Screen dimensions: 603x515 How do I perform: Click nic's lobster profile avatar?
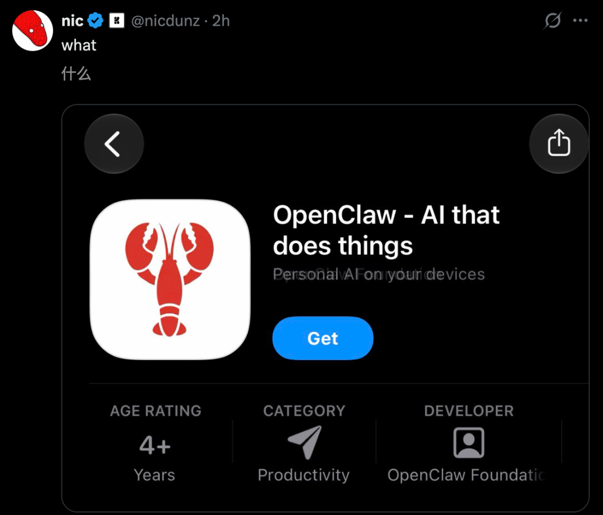point(32,30)
